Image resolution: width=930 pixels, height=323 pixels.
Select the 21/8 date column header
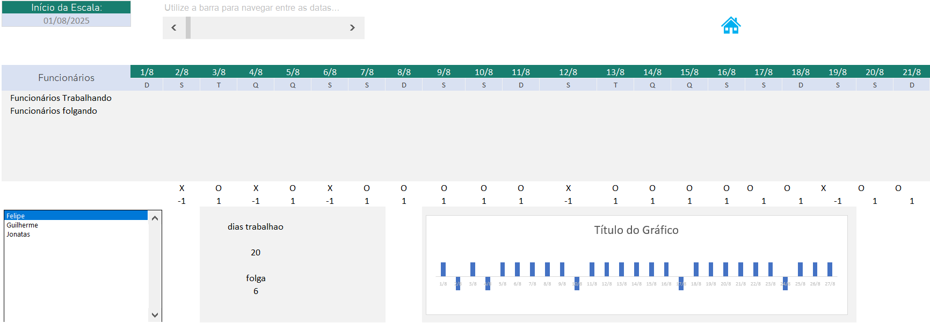(911, 72)
